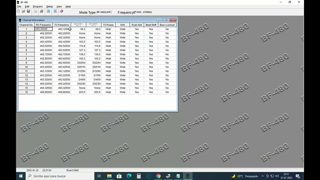Select channel 12 Beat Shift Yes cell

click(x=151, y=75)
